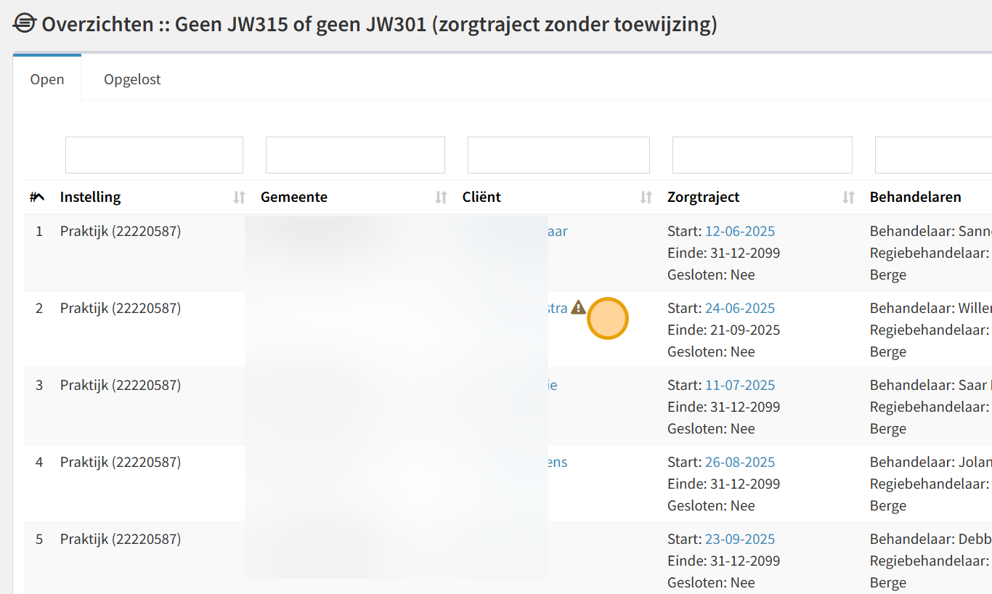Select Praktijk (22220587) in row 1

coord(121,232)
